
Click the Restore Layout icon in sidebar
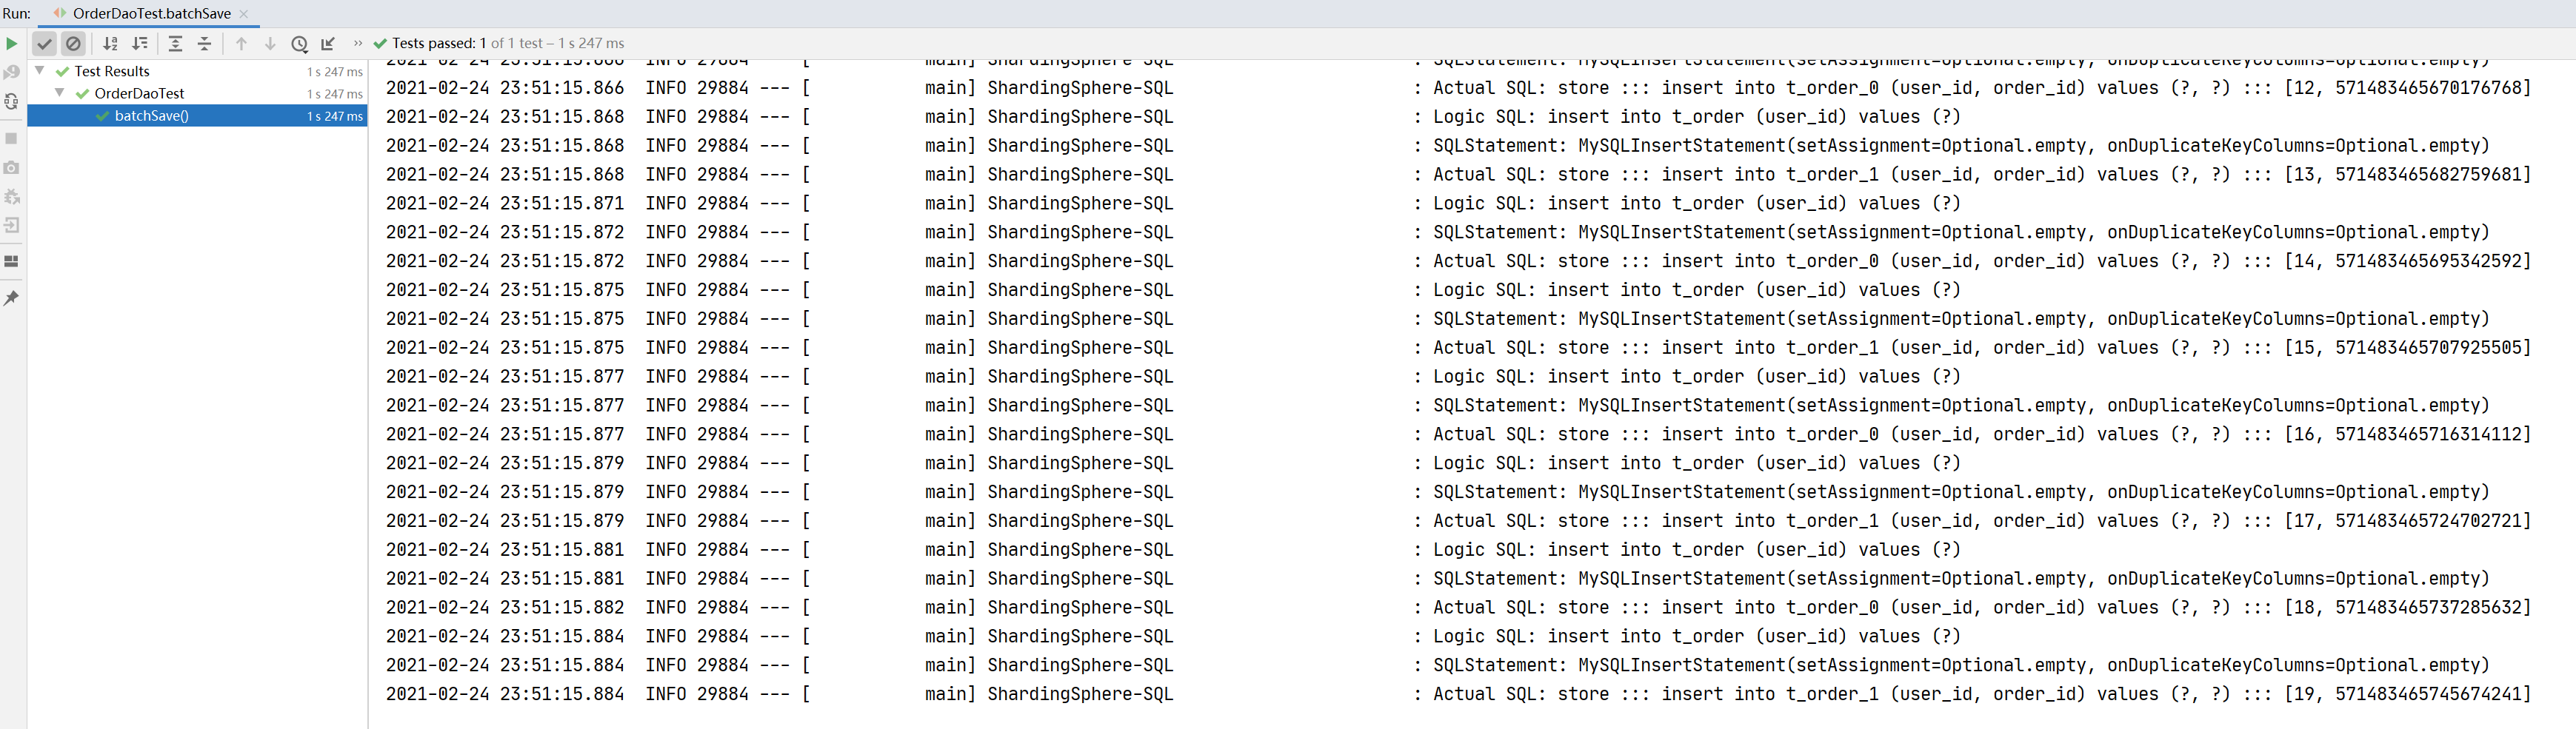[11, 262]
